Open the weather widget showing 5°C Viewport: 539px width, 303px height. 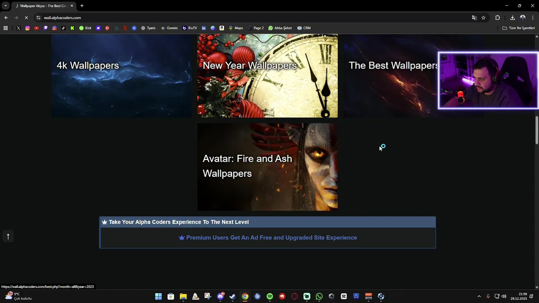pos(19,296)
